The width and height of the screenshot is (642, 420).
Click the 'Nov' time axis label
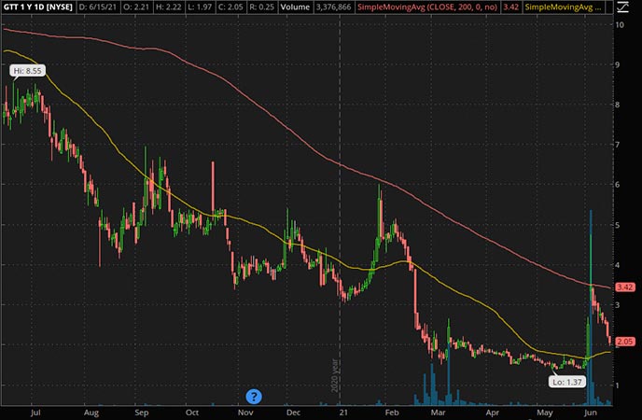pyautogui.click(x=245, y=413)
